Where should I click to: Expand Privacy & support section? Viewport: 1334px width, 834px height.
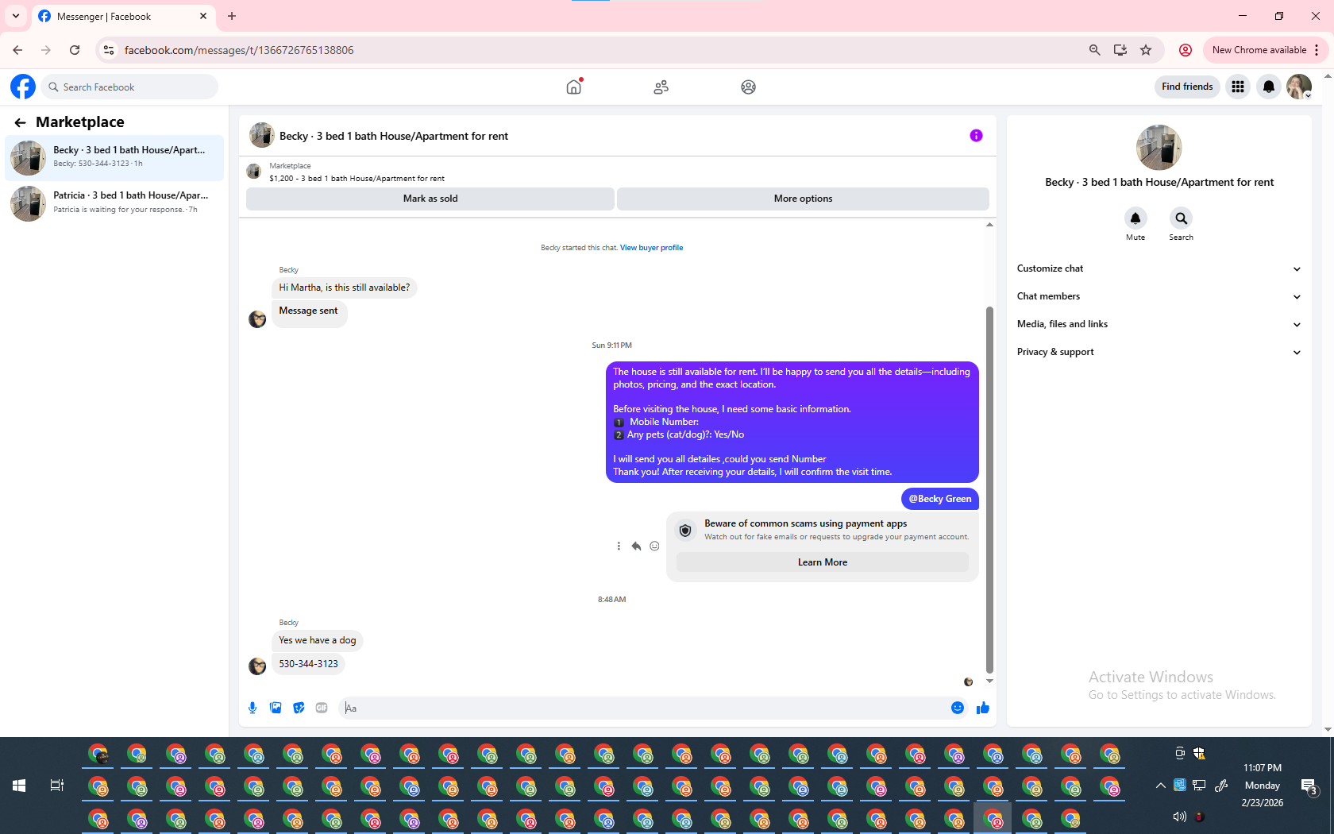pyautogui.click(x=1159, y=352)
